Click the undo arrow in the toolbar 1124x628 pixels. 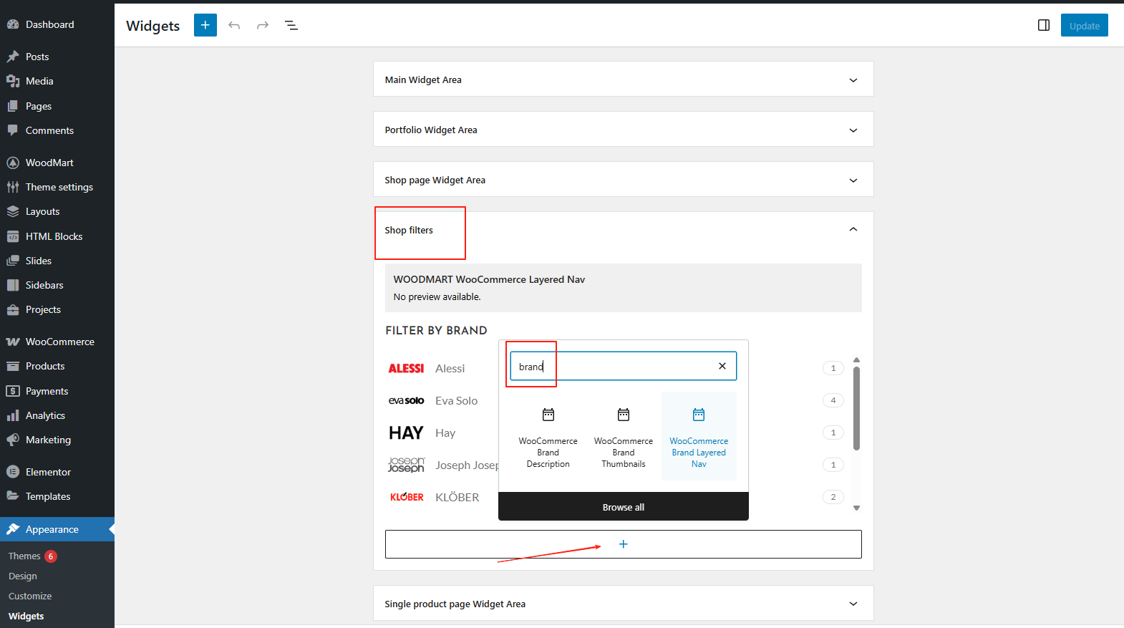tap(234, 25)
